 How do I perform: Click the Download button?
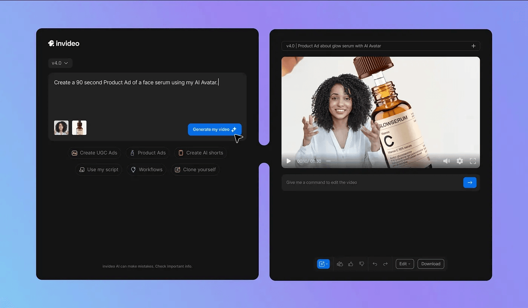pos(431,264)
